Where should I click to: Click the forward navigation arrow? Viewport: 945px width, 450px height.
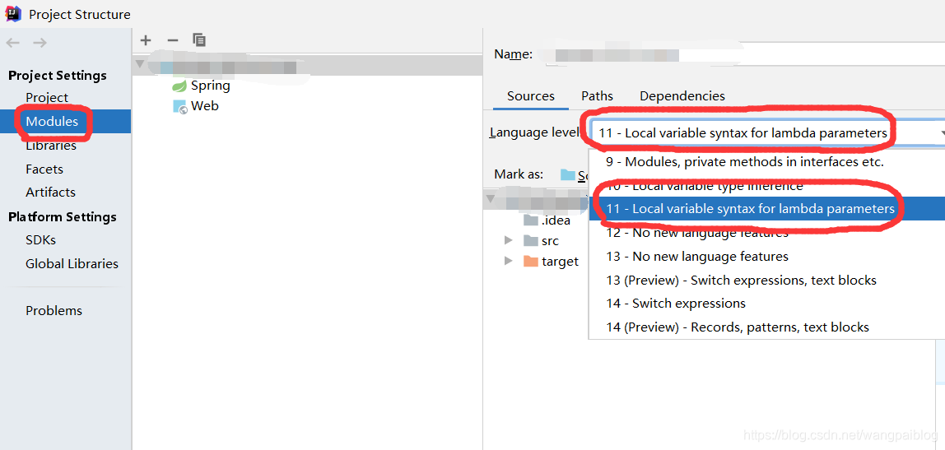coord(40,43)
